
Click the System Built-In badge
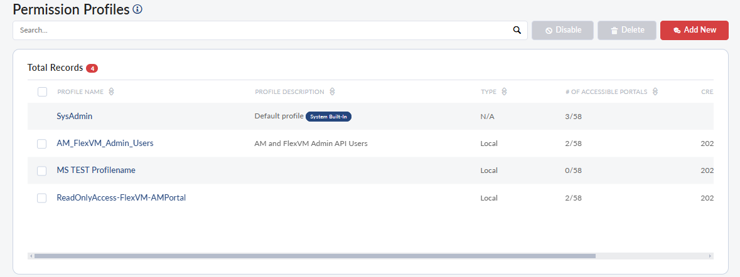tap(328, 117)
